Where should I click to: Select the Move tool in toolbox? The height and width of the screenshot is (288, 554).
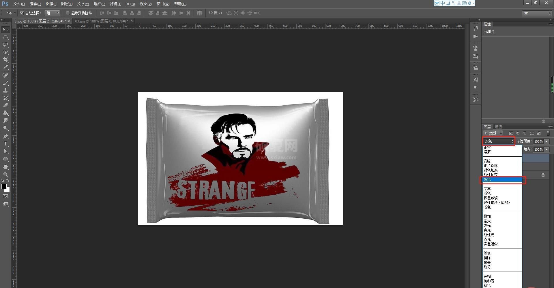[5, 29]
